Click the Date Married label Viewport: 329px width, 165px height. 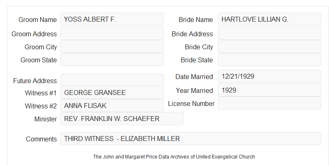coord(194,77)
